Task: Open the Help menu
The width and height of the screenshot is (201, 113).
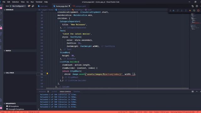Action: tap(46, 2)
